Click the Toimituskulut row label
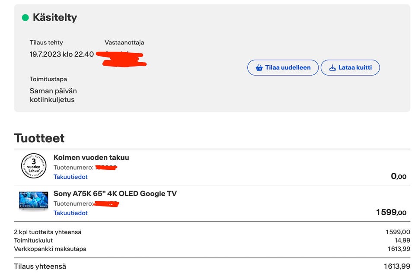 point(33,241)
